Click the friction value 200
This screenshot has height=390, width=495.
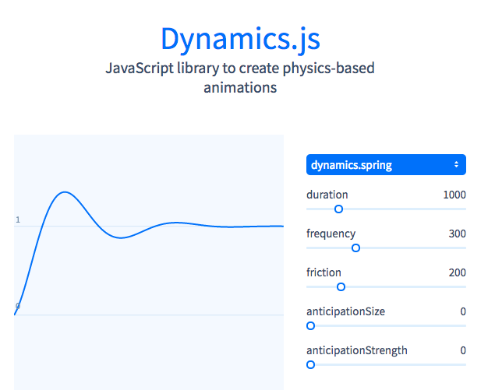[457, 272]
